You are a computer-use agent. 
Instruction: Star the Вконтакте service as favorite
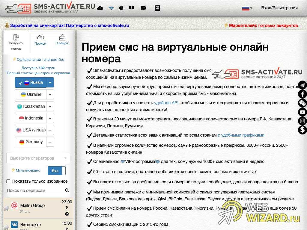6,227
